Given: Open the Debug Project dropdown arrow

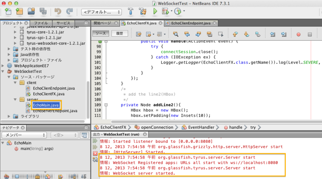Looking at the screenshot, I should click(172, 11).
